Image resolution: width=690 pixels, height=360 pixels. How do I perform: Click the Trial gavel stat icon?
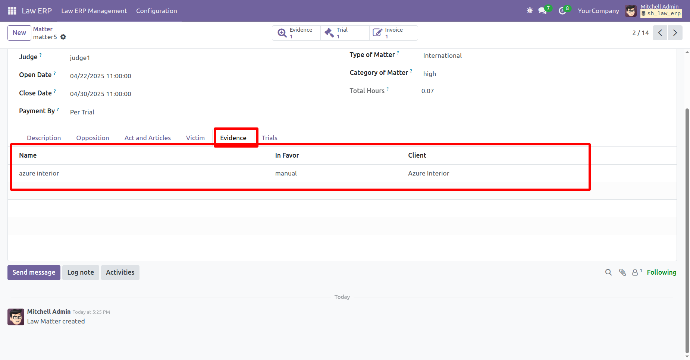click(x=329, y=33)
